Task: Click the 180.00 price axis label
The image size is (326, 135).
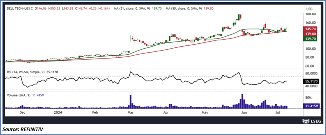Action: click(311, 14)
